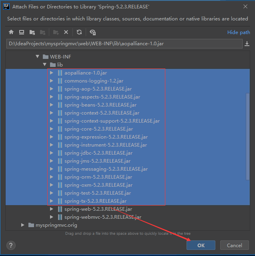Screen dimensions: 255x256
Task: Expand spring-webmvc-5.2.3.RELEASE.jar node
Action: 52,217
